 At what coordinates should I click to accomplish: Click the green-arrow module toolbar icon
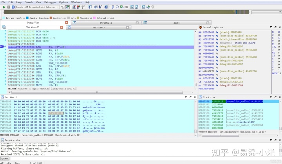[x=148, y=7]
